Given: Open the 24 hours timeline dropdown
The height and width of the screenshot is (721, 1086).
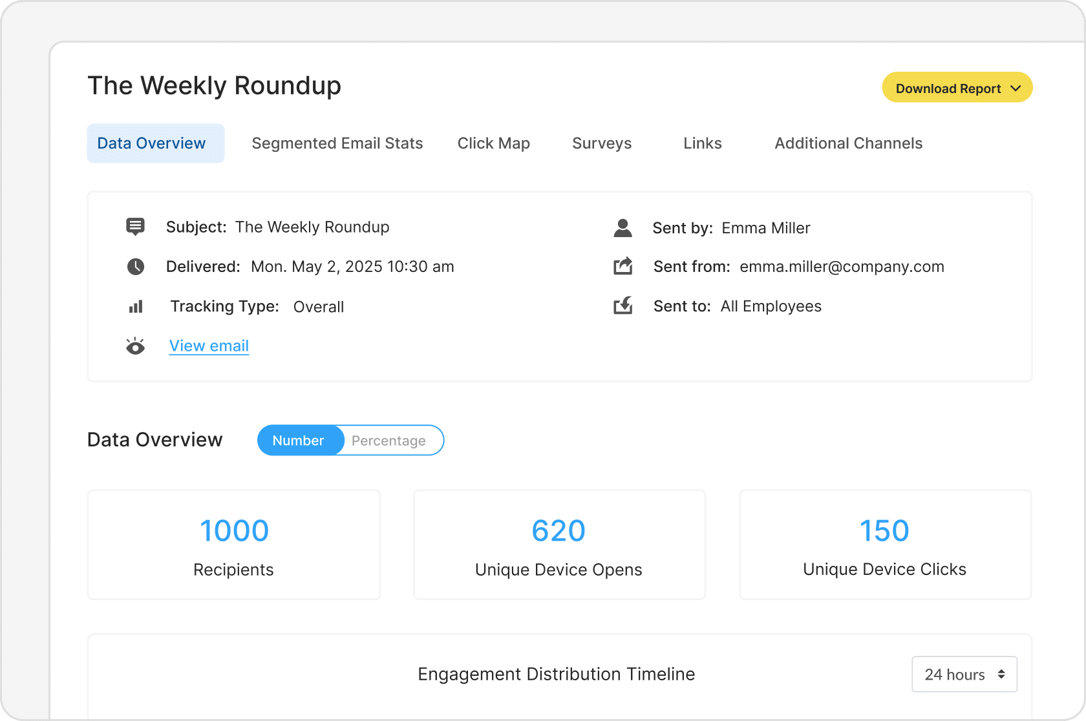Looking at the screenshot, I should 964,674.
